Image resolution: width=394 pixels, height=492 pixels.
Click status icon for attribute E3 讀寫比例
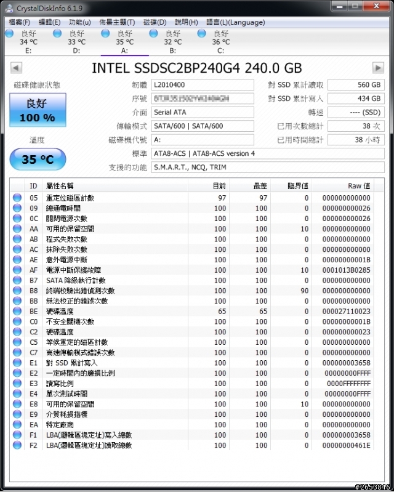(17, 383)
